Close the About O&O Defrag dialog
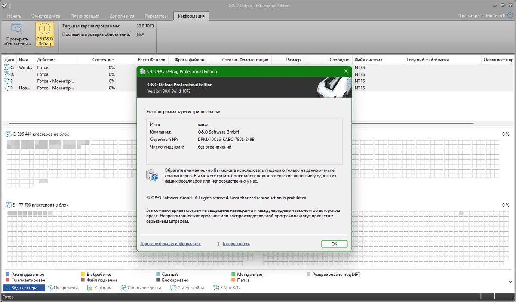 click(x=346, y=71)
